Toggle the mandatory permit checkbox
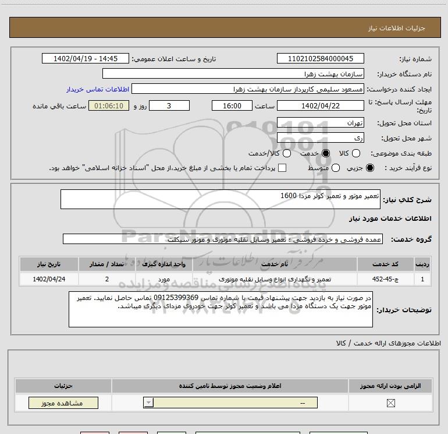Image resolution: width=448 pixels, height=434 pixels. pos(390,403)
